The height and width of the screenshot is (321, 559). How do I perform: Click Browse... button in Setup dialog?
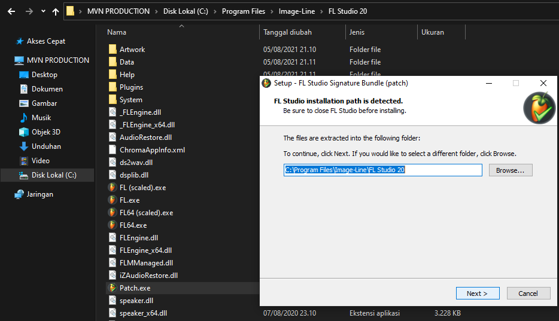click(511, 170)
